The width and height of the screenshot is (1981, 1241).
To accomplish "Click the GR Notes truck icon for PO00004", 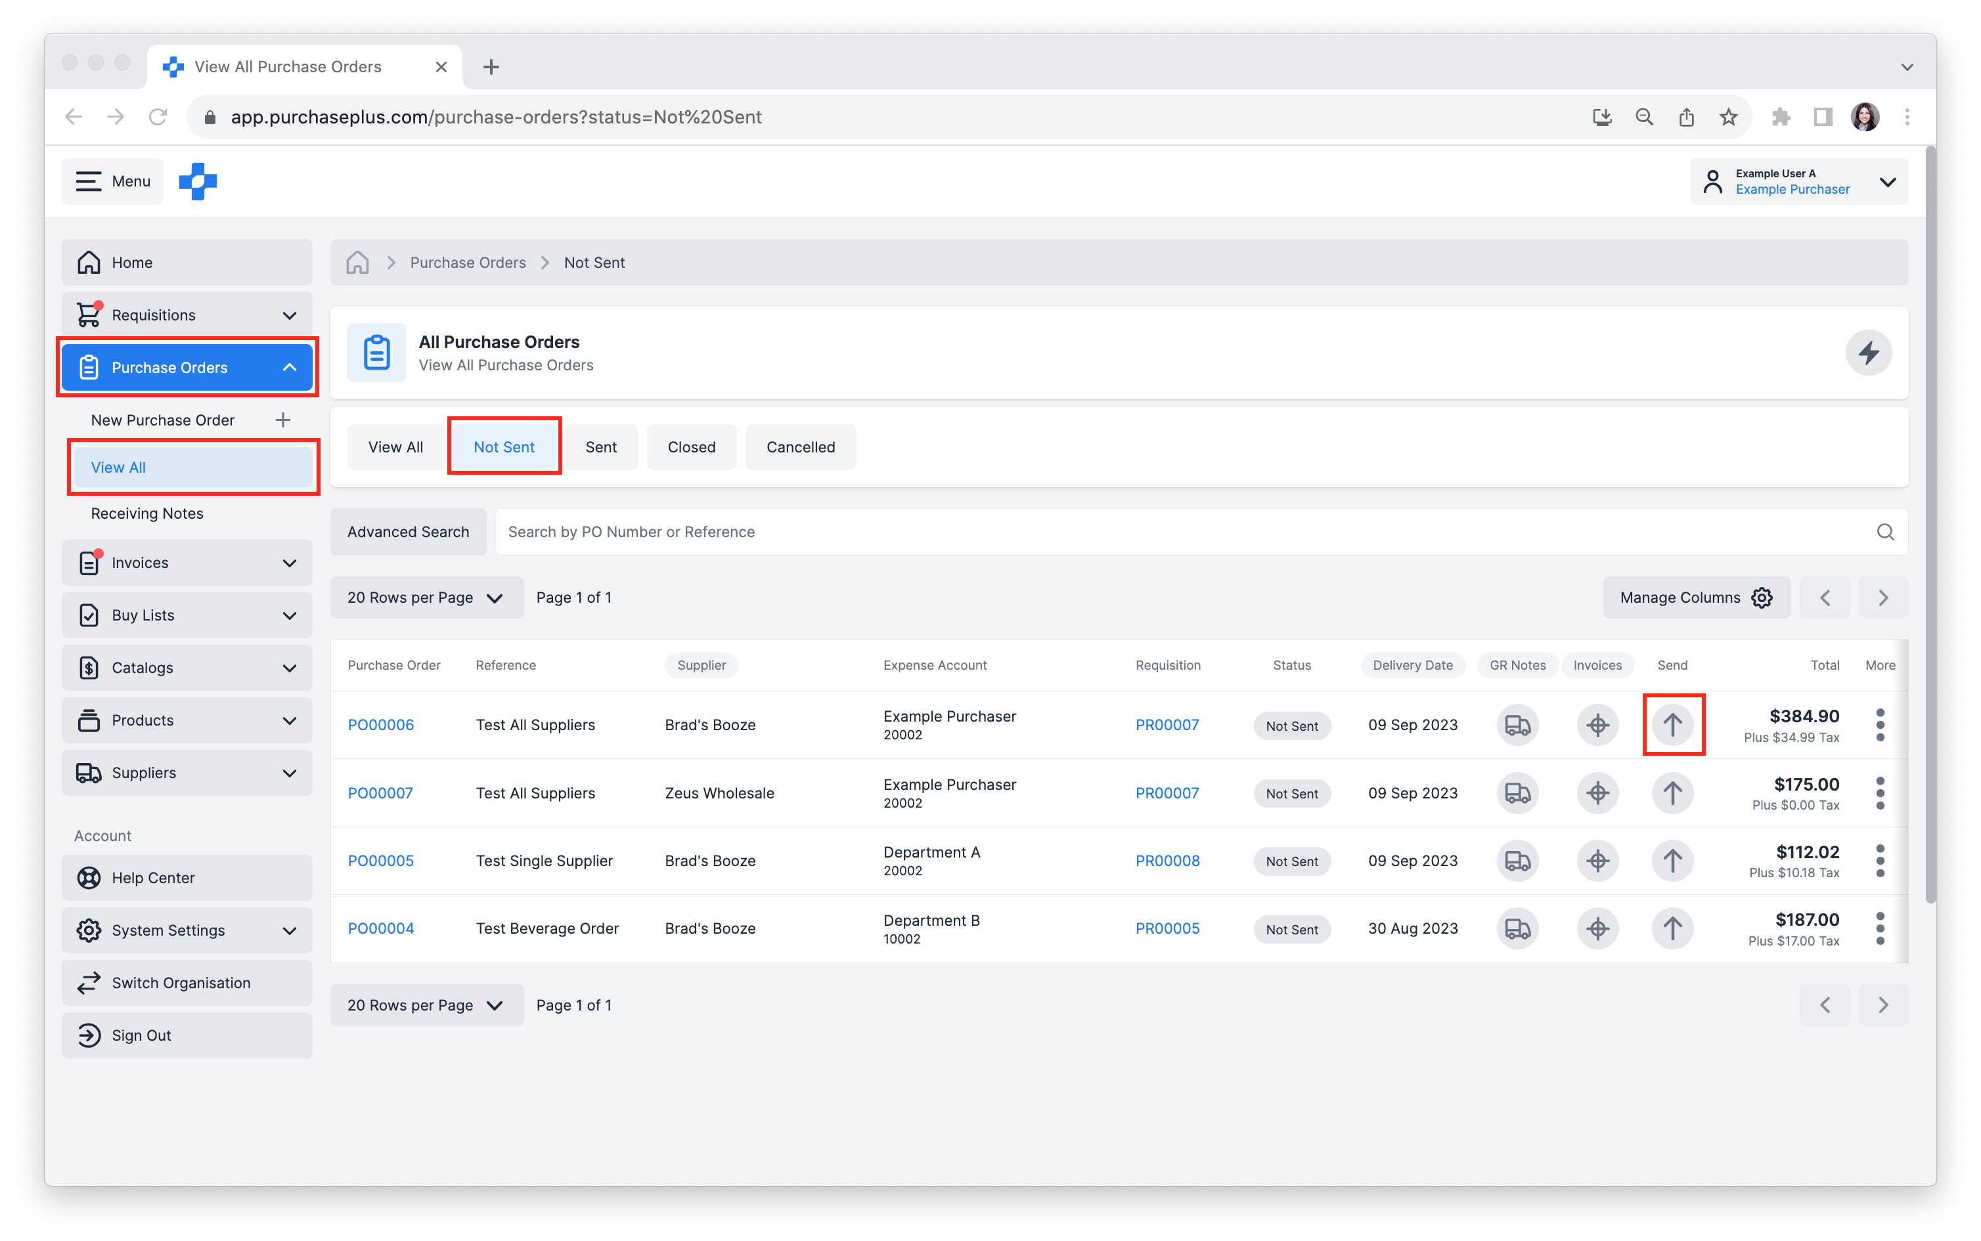I will tap(1516, 928).
